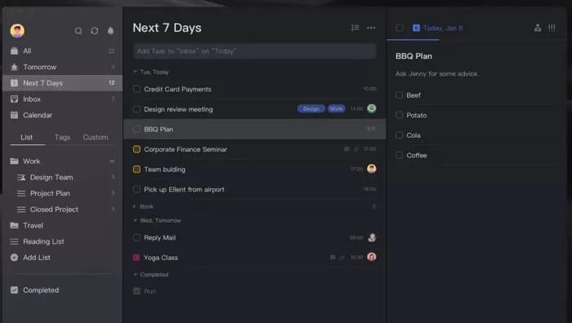Open the search magnifier icon
Image resolution: width=572 pixels, height=323 pixels.
pyautogui.click(x=78, y=31)
